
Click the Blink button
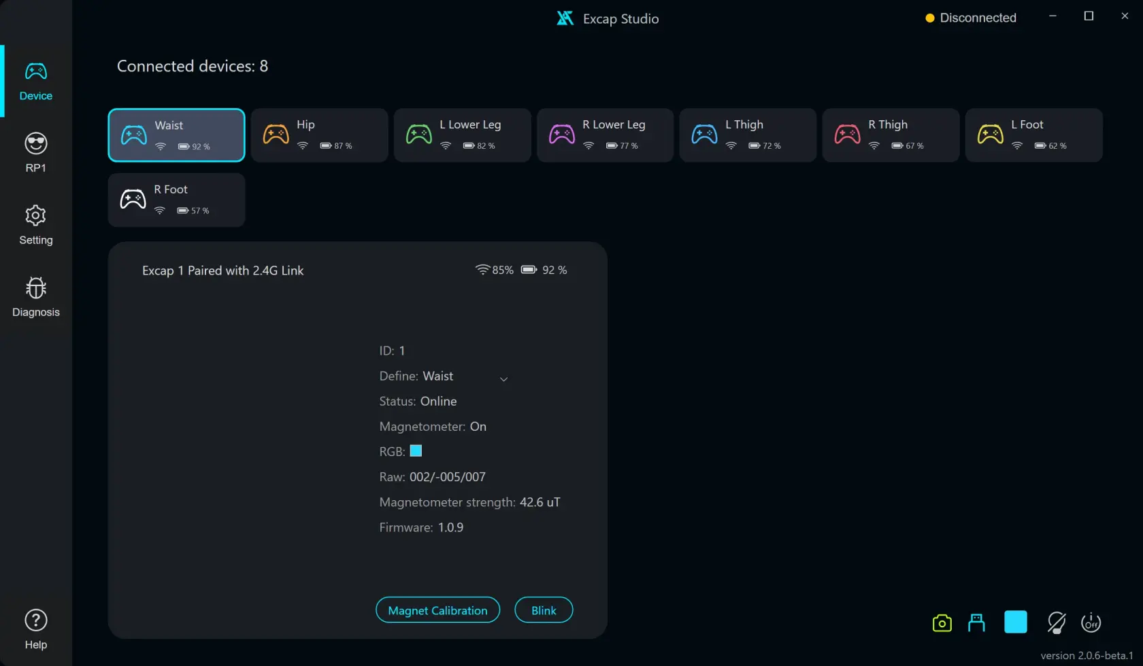(x=544, y=610)
